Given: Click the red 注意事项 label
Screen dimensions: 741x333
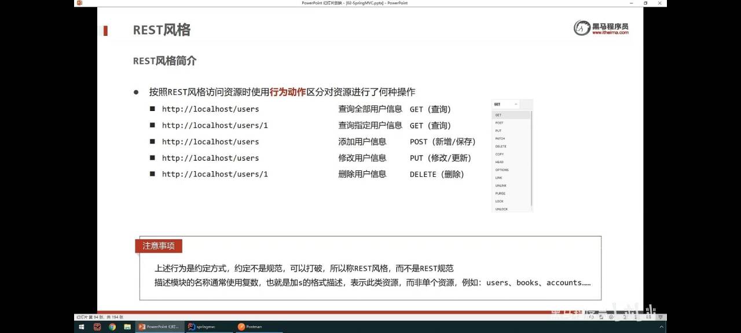Looking at the screenshot, I should point(159,246).
